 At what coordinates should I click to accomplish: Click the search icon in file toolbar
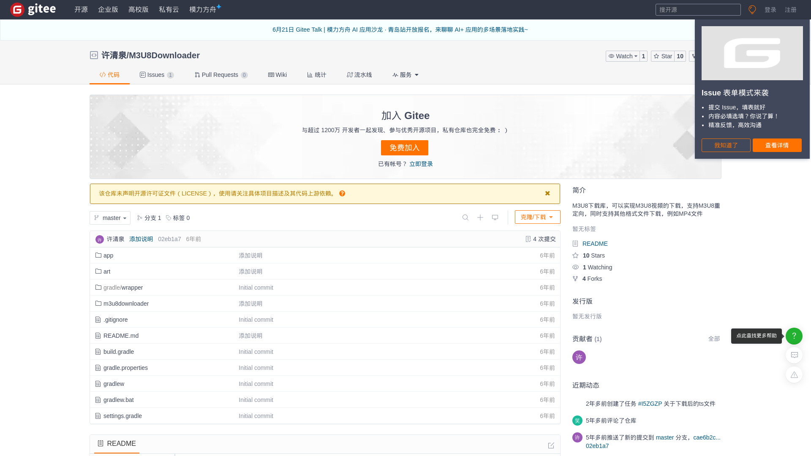click(465, 217)
